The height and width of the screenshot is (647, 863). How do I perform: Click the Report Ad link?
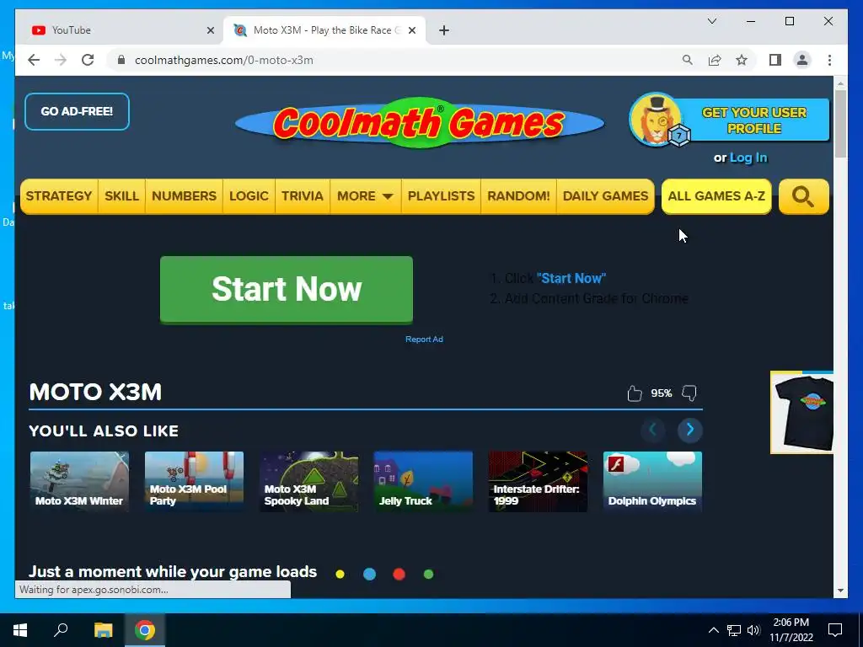pyautogui.click(x=424, y=340)
